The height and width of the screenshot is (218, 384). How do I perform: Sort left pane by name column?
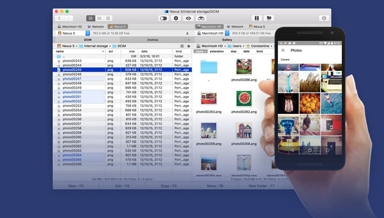pyautogui.click(x=79, y=52)
